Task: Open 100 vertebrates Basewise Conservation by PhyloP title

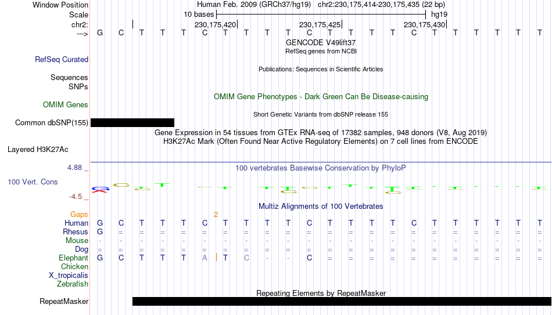Action: (x=321, y=168)
